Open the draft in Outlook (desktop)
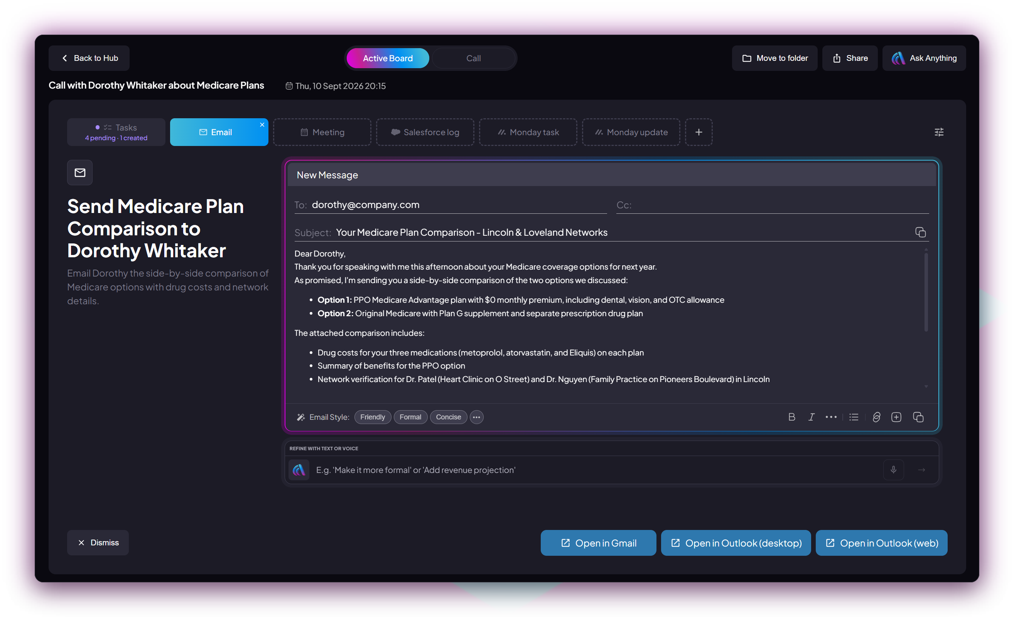This screenshot has width=1014, height=617. [x=736, y=543]
